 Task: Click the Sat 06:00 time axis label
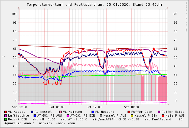point(57,107)
